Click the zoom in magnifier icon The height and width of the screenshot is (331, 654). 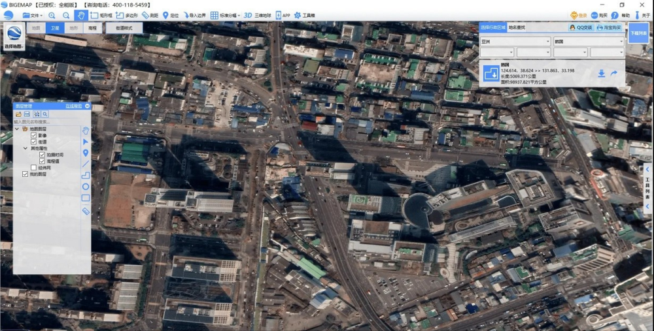click(52, 16)
